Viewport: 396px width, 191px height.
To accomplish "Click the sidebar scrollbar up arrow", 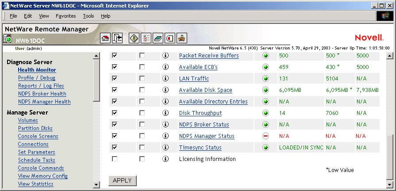I will pyautogui.click(x=96, y=56).
